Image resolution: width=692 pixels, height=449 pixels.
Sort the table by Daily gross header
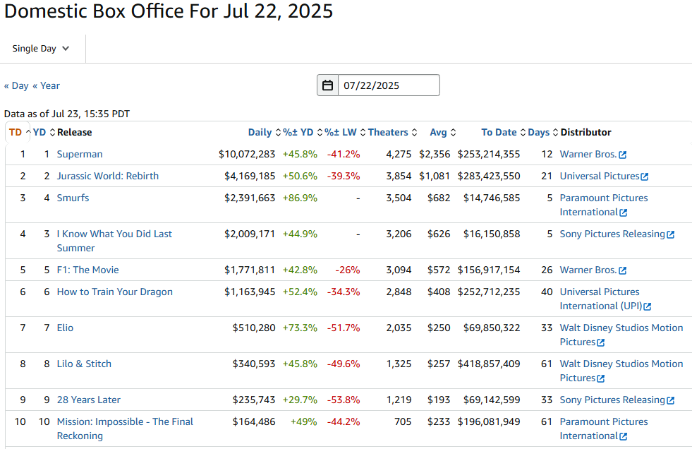coord(260,133)
